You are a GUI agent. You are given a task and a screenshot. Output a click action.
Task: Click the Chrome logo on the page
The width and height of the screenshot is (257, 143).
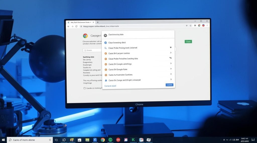(85, 36)
